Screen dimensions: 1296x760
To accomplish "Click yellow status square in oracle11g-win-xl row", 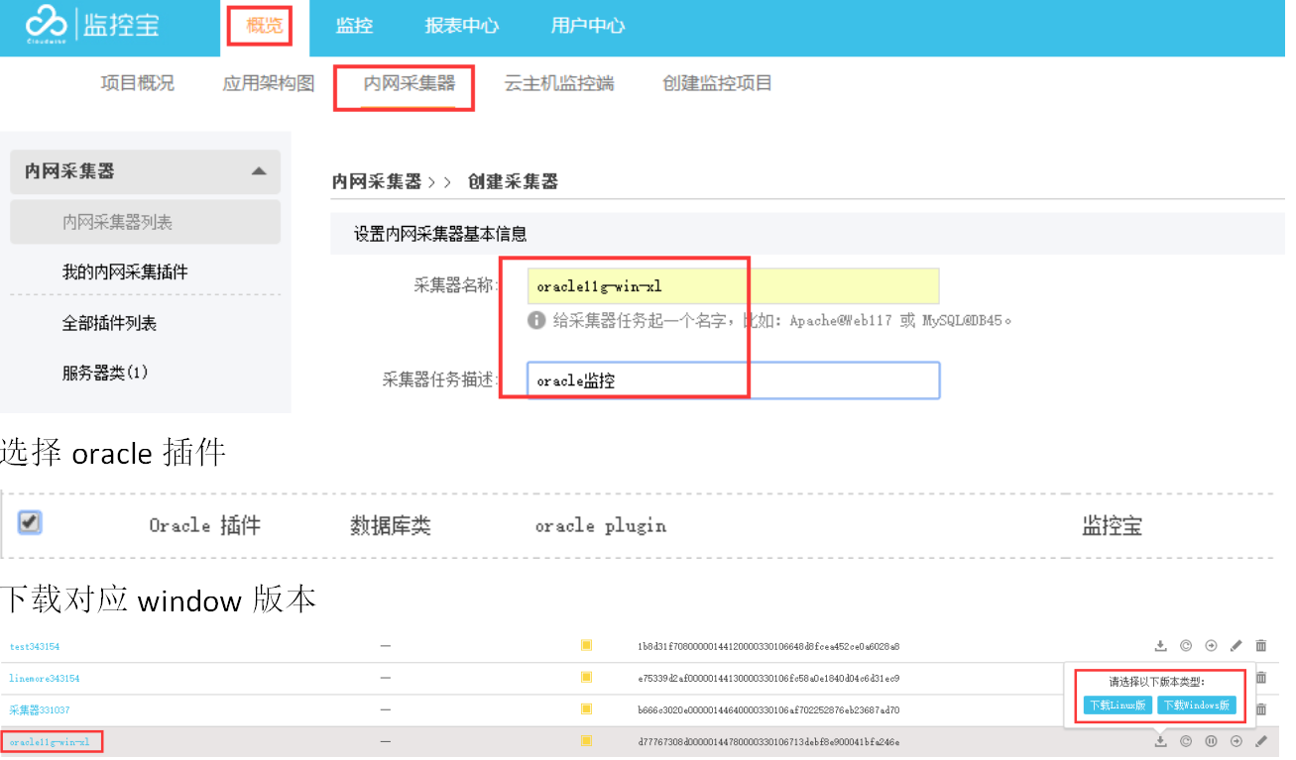I will point(586,740).
